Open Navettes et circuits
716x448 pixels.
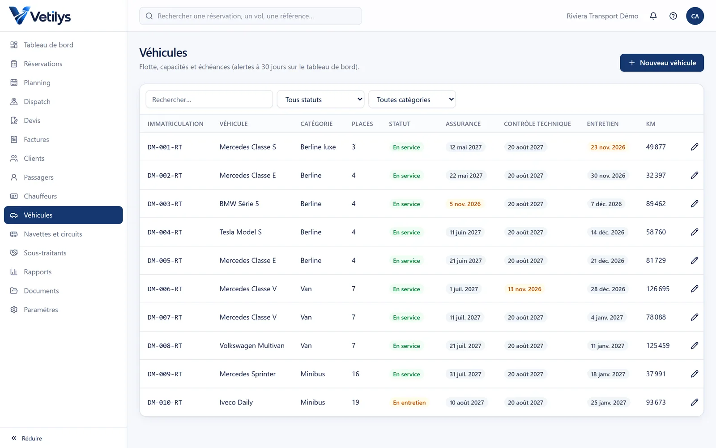point(64,234)
